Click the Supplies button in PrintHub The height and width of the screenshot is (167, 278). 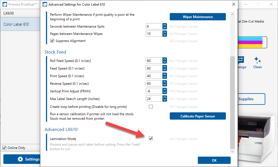tap(251, 99)
